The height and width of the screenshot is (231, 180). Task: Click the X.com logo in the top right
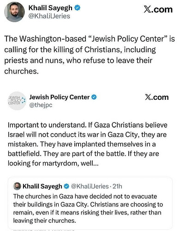click(158, 10)
